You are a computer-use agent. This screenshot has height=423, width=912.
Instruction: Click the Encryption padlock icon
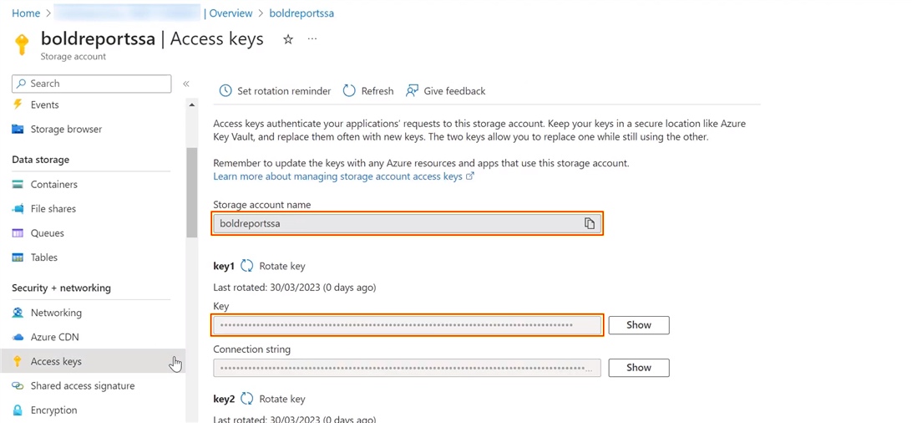tap(18, 410)
